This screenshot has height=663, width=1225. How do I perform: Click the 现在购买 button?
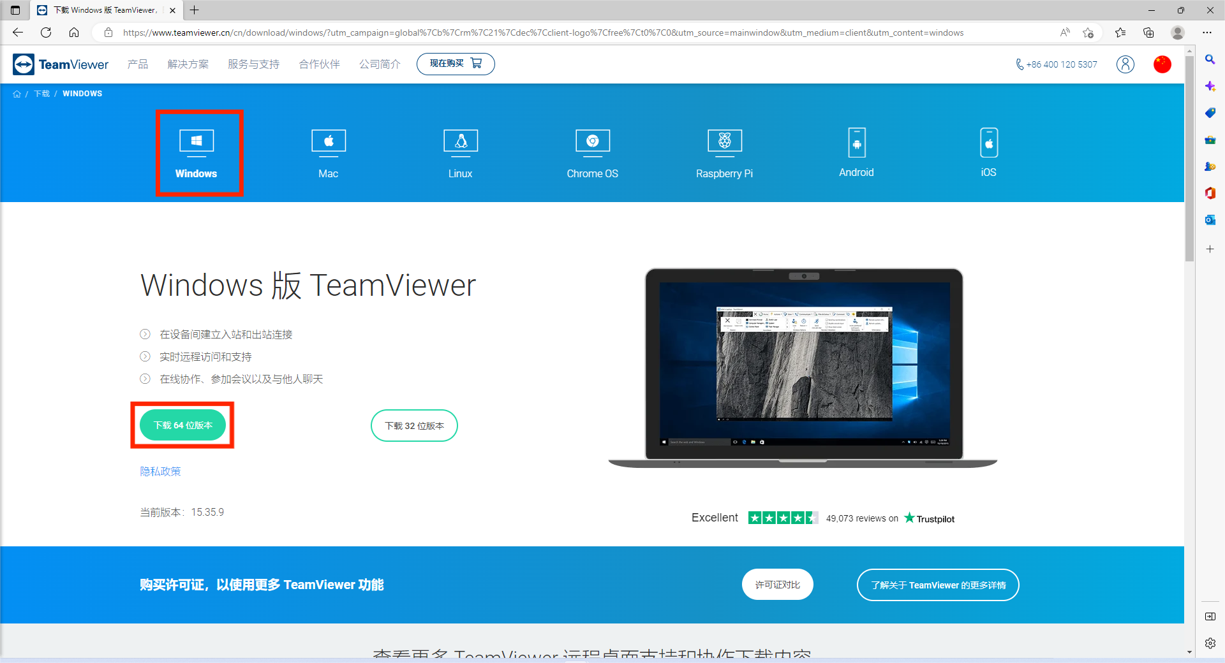[x=456, y=64]
